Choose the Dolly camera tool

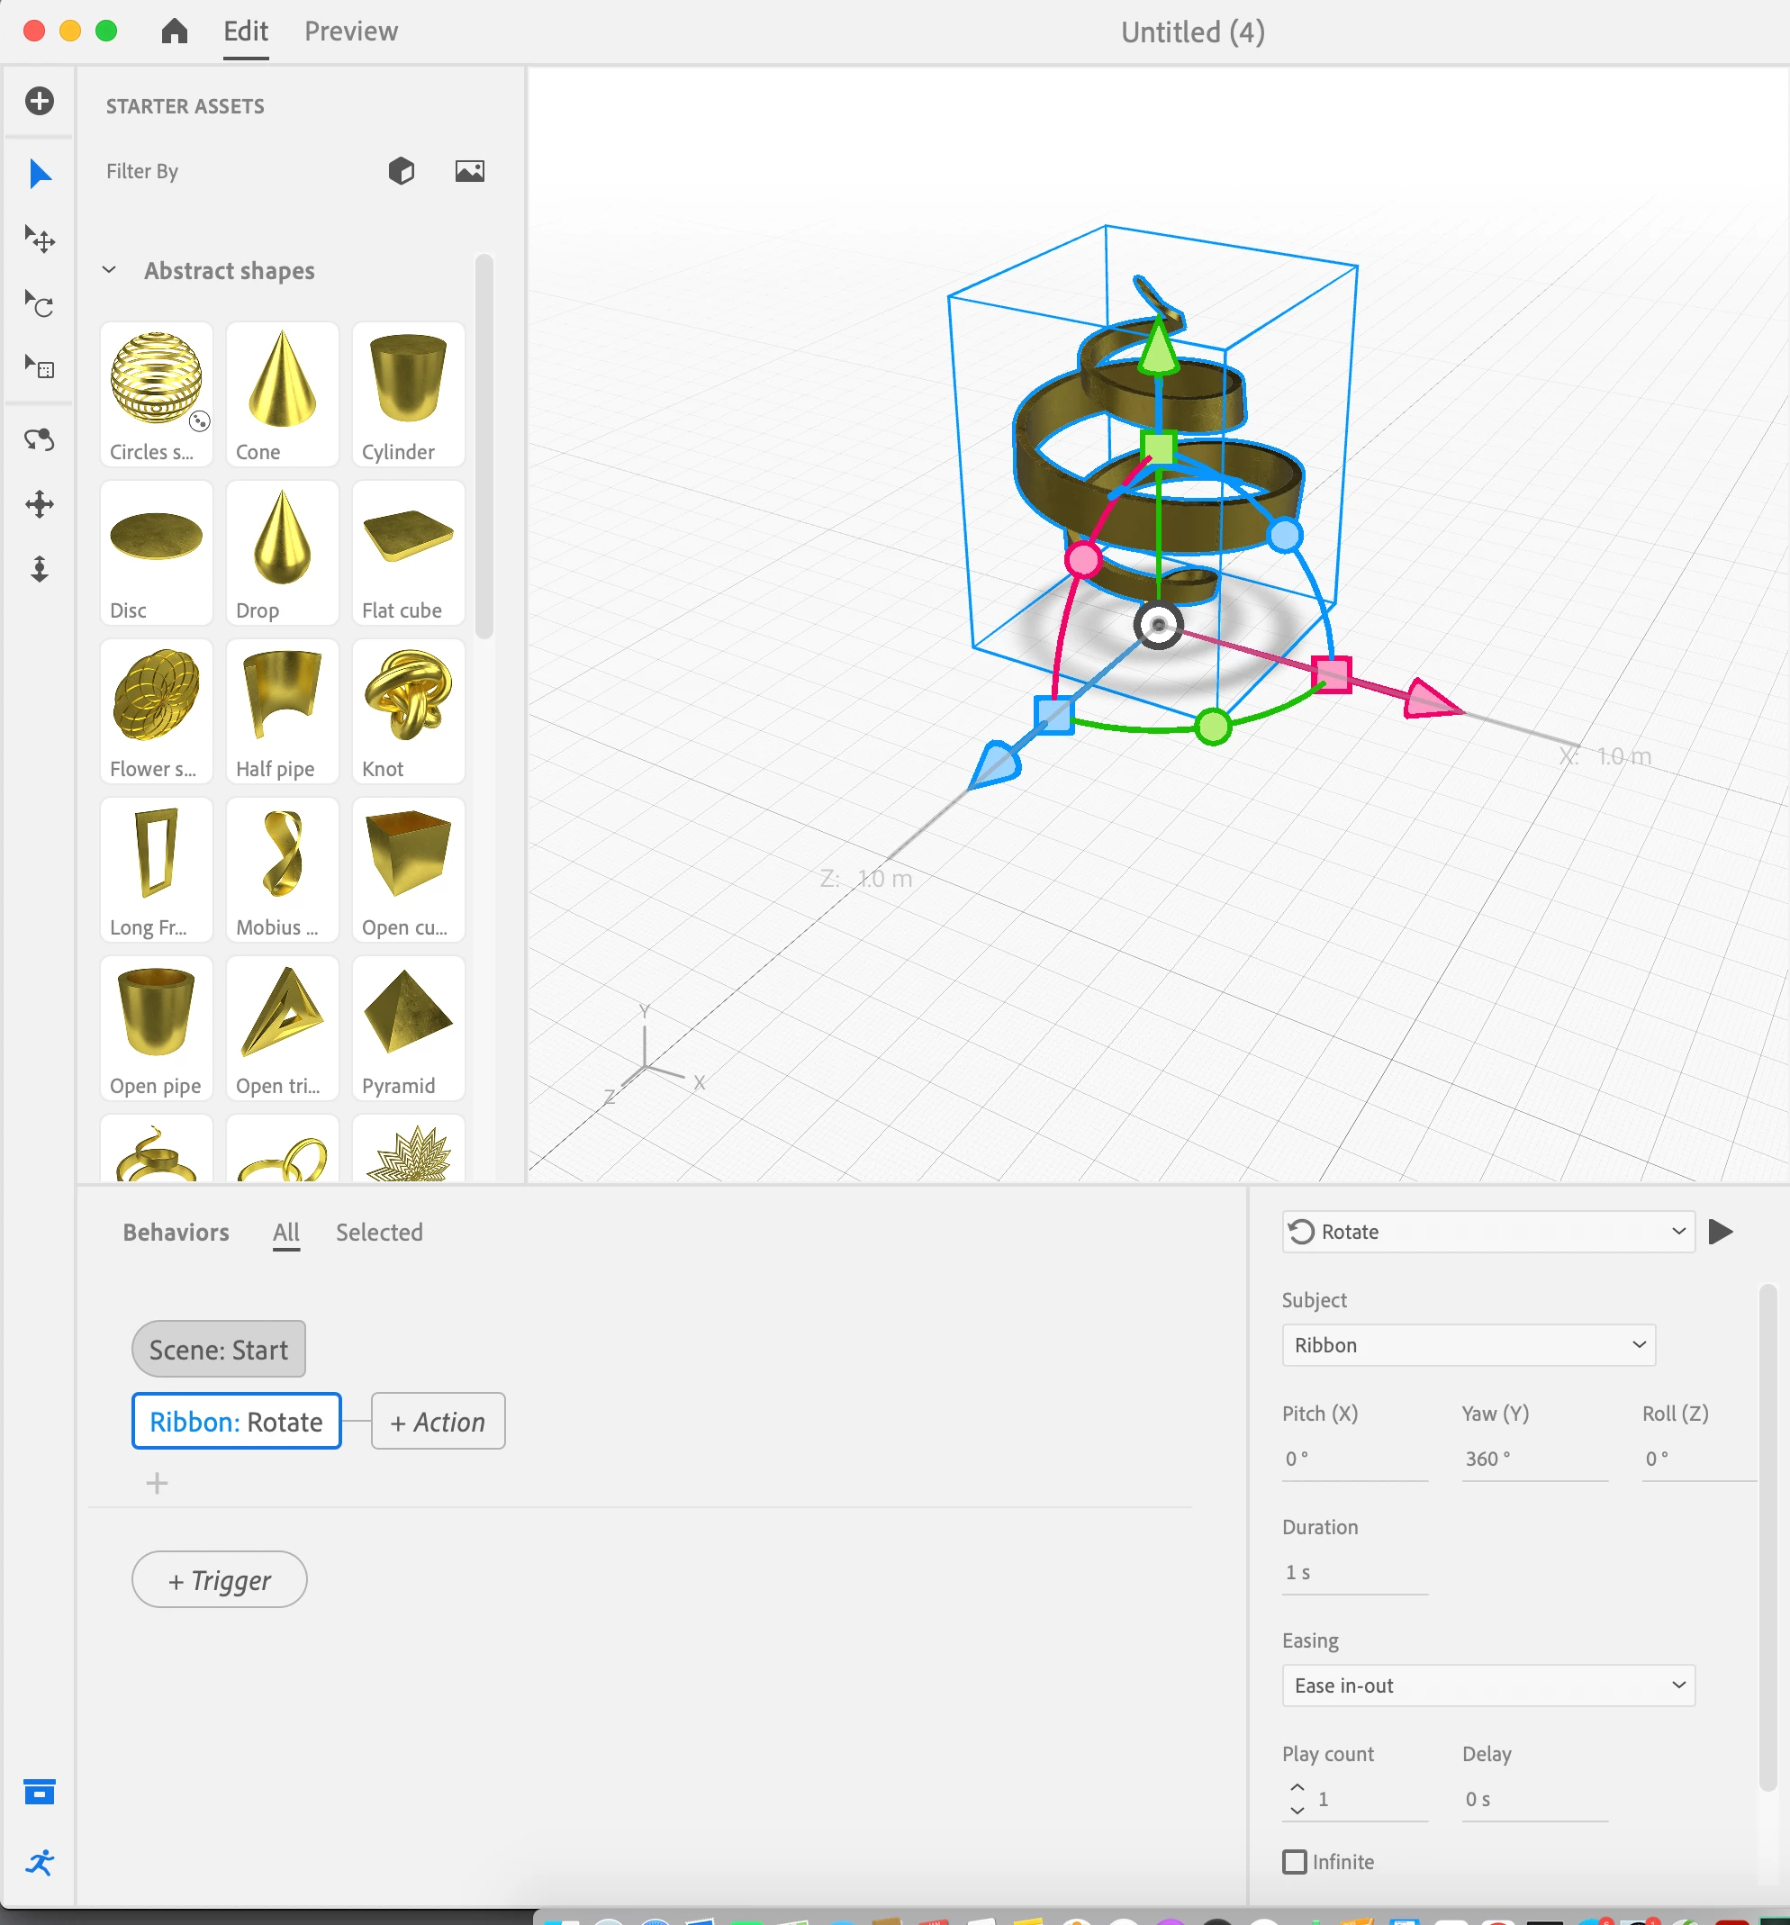coord(40,568)
